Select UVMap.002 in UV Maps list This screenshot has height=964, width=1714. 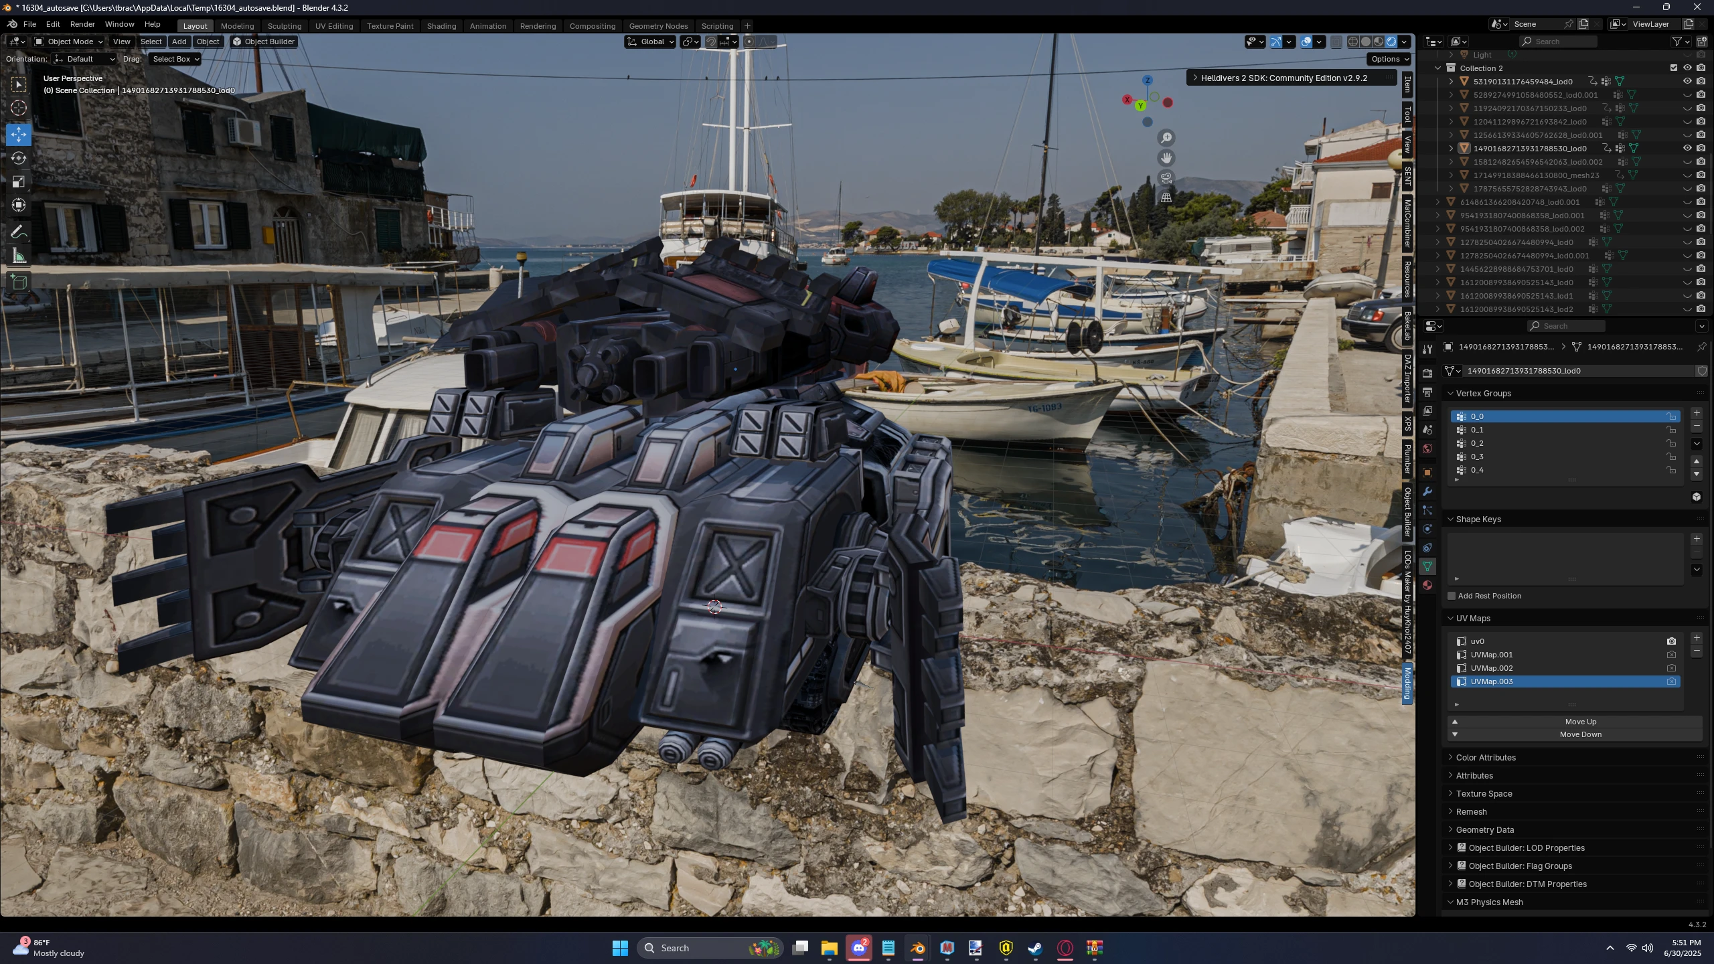1565,668
